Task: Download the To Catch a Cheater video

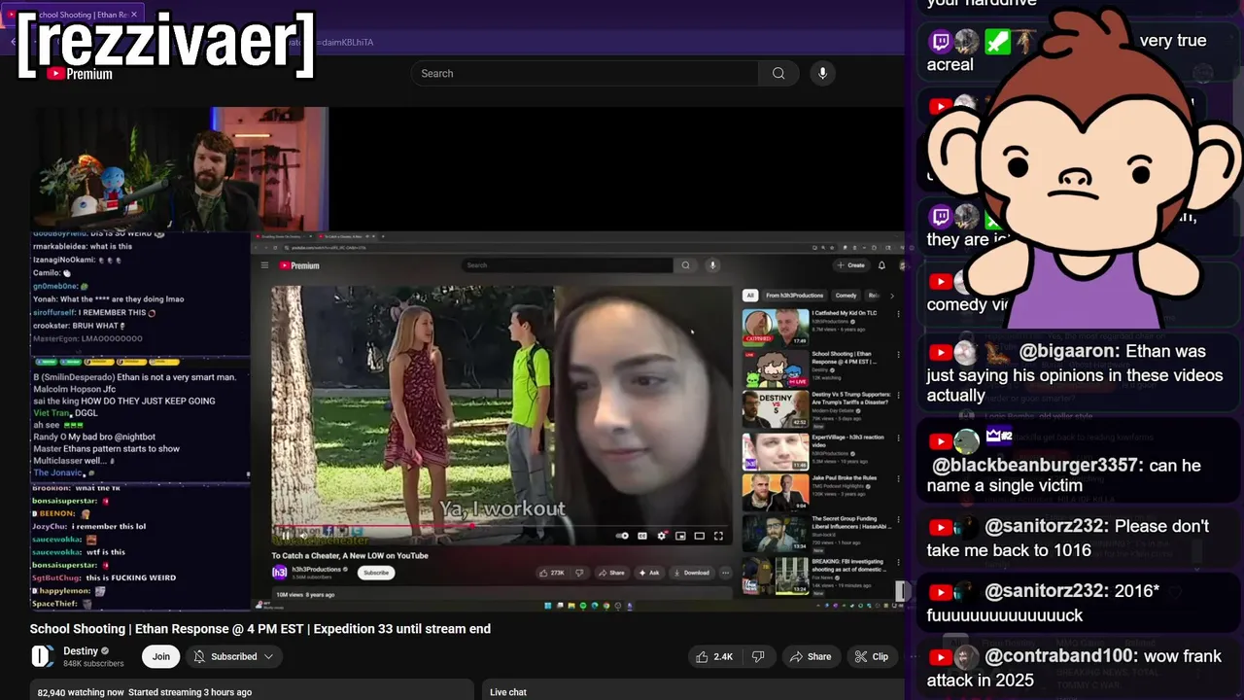Action: coord(692,573)
